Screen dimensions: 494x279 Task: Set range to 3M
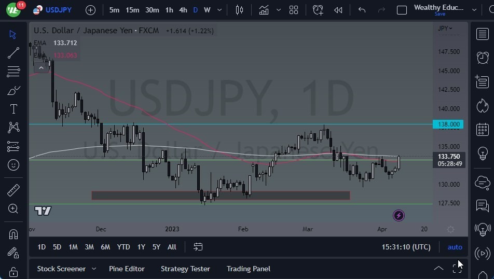89,247
